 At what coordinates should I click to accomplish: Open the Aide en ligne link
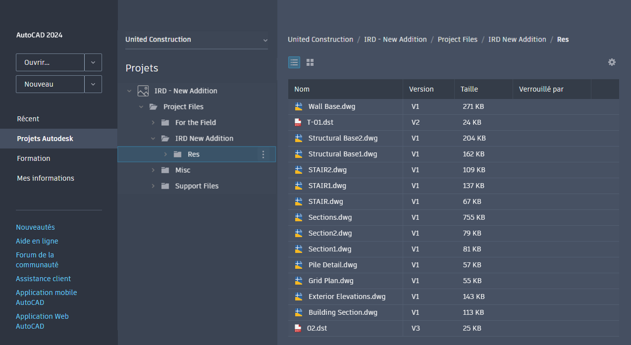[37, 241]
